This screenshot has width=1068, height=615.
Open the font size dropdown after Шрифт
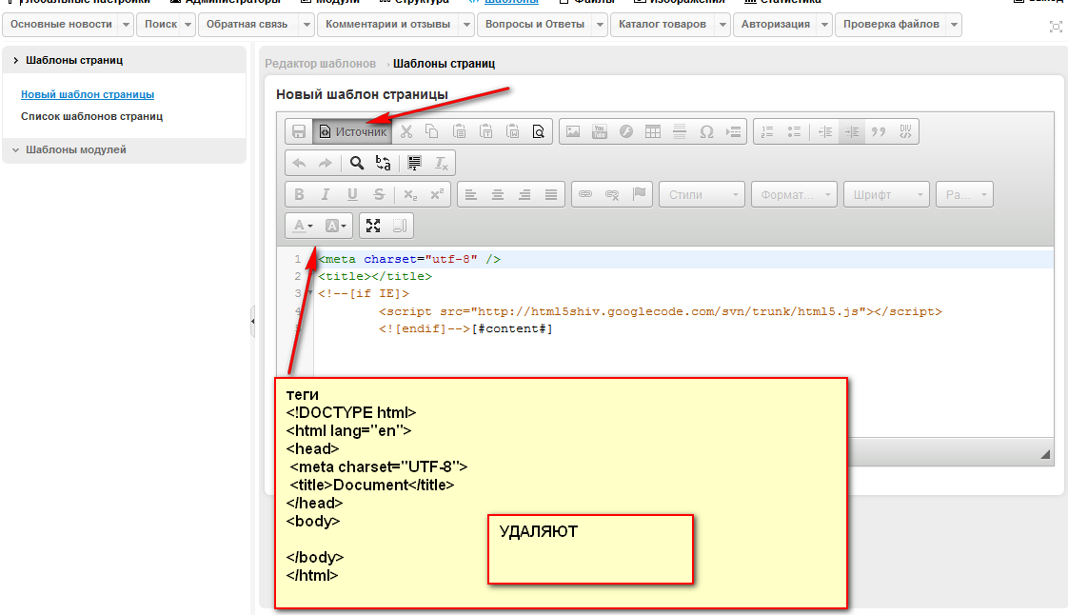(964, 194)
